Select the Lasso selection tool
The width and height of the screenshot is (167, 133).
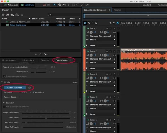78,5
